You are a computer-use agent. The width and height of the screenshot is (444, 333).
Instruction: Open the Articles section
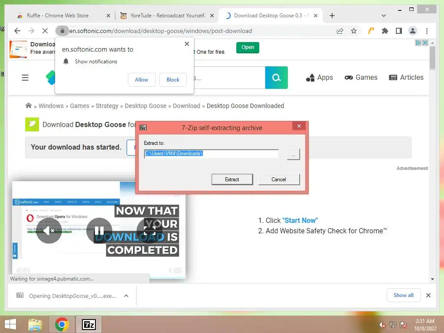click(x=406, y=78)
